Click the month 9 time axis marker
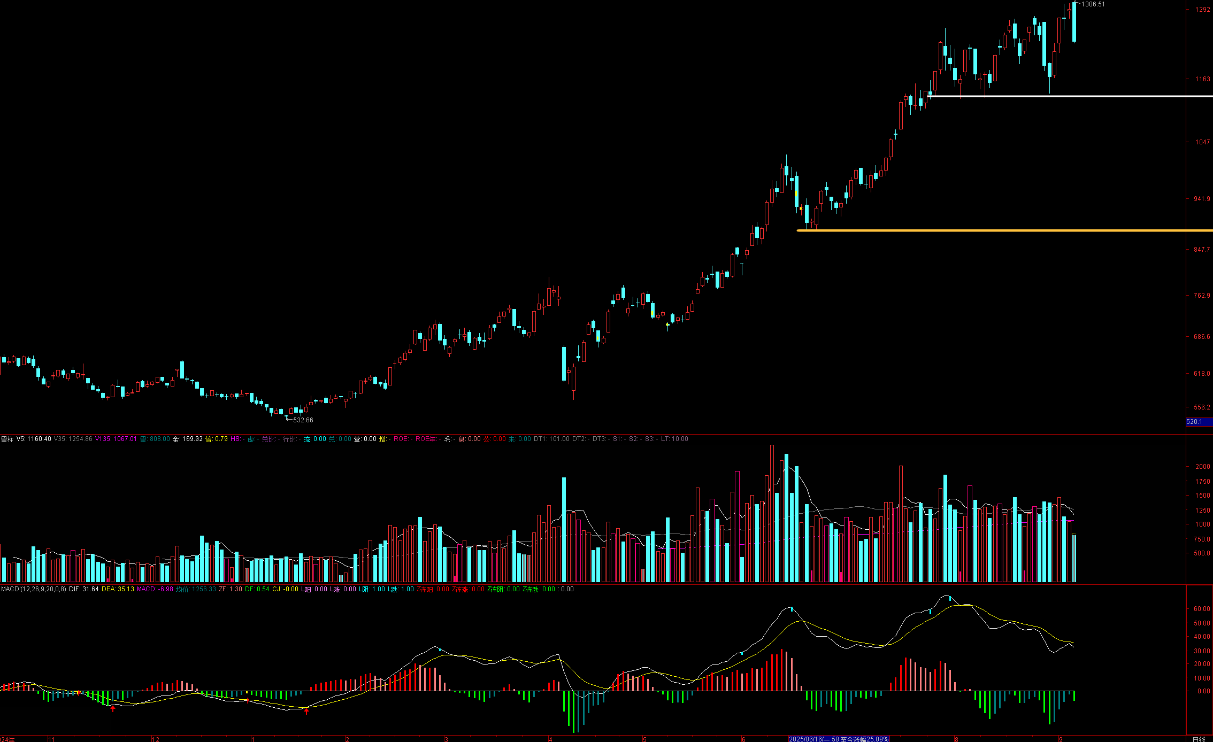 tap(1061, 739)
